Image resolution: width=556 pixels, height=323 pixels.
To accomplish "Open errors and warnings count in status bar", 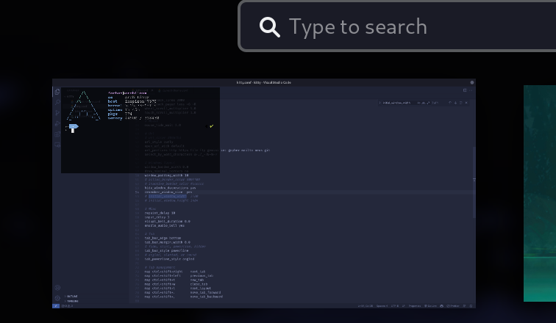I will click(67, 306).
